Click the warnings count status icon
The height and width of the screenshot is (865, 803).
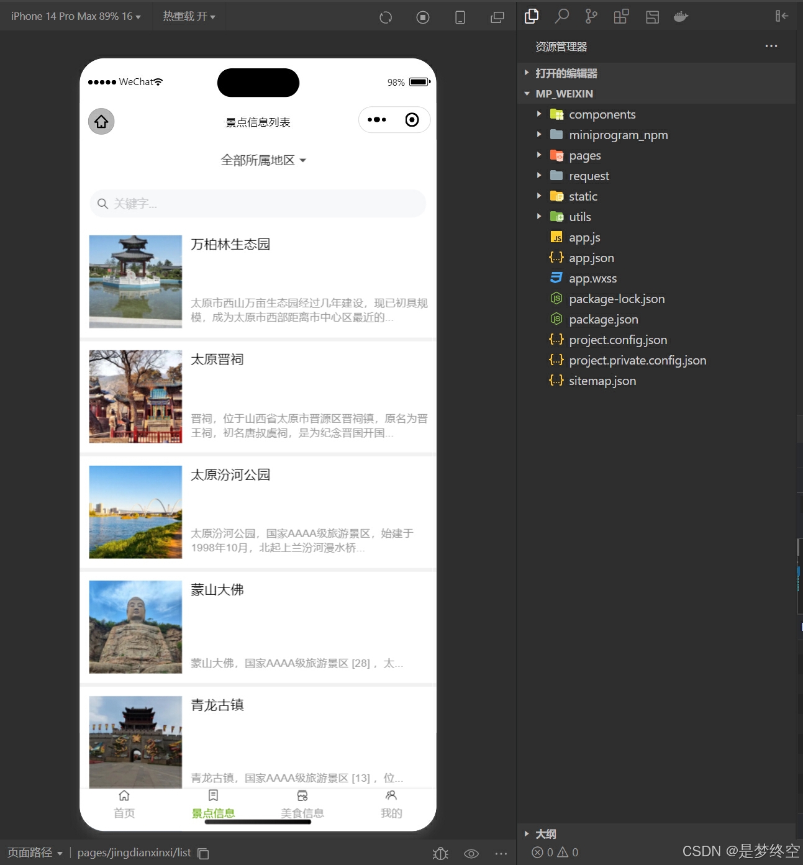pos(568,853)
